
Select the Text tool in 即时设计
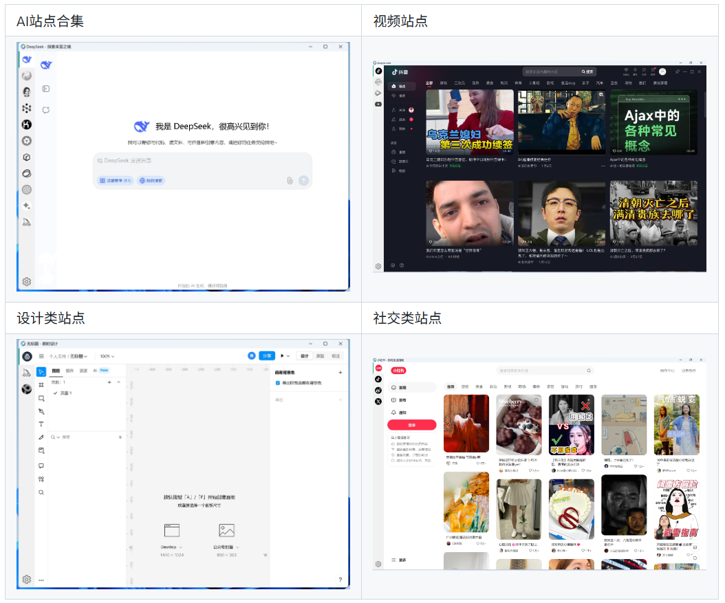41,424
